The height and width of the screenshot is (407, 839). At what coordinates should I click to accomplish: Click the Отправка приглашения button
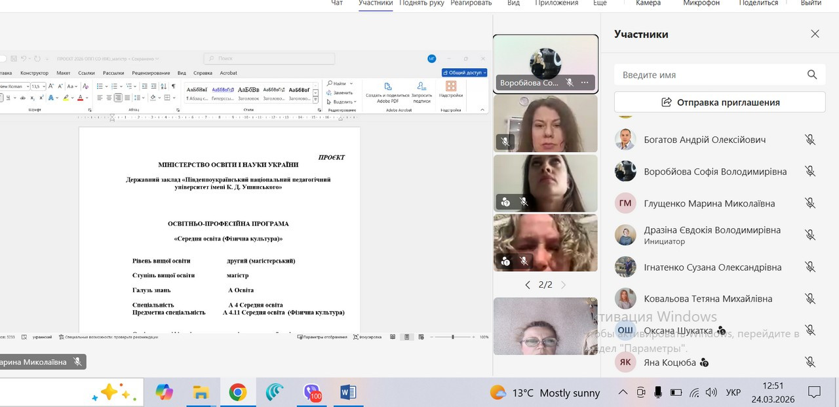(719, 102)
